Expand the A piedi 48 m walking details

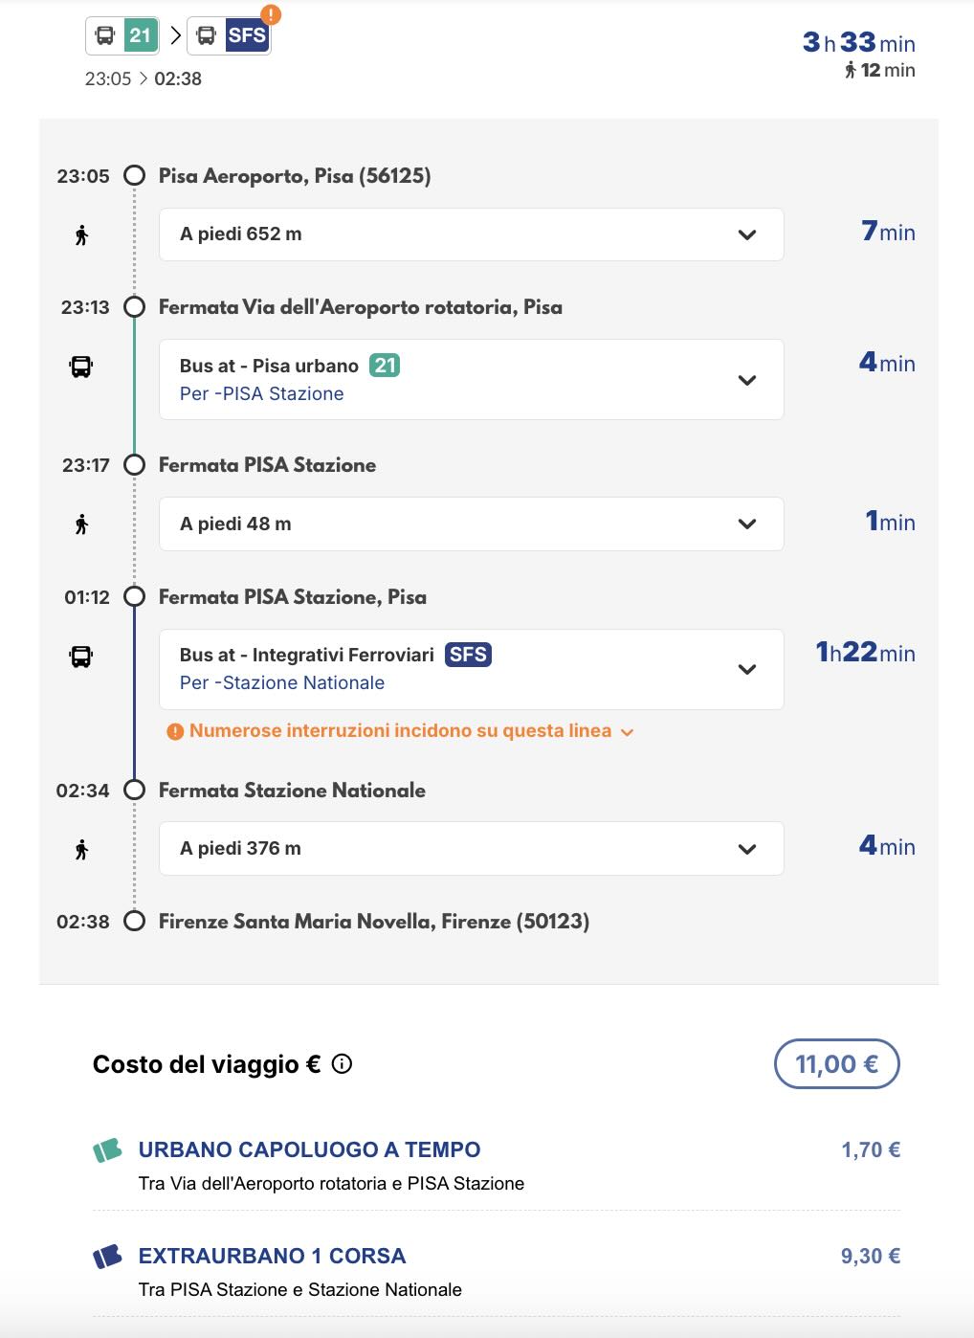pos(747,524)
